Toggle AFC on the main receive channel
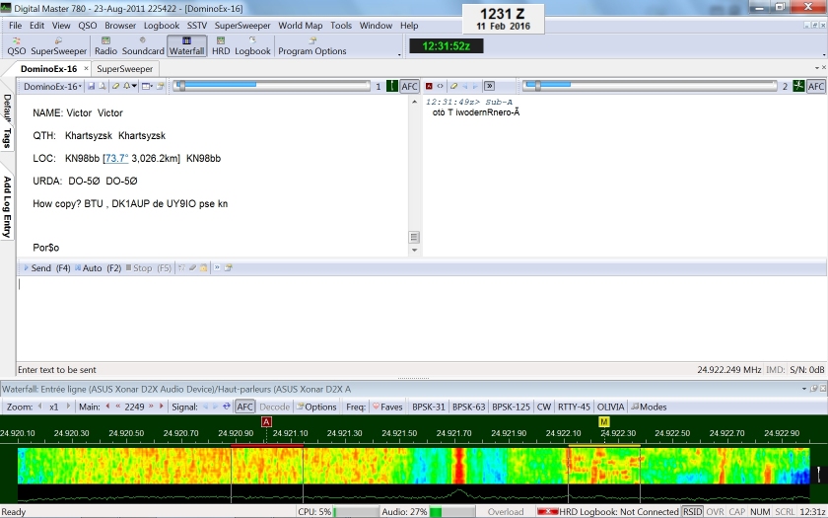 click(409, 87)
